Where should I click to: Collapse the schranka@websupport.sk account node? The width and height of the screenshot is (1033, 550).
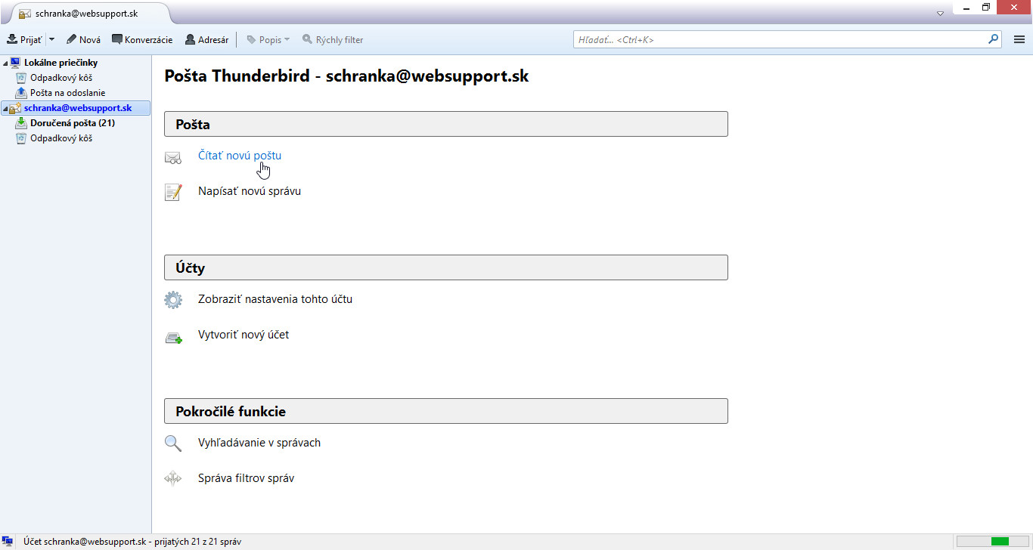click(6, 108)
